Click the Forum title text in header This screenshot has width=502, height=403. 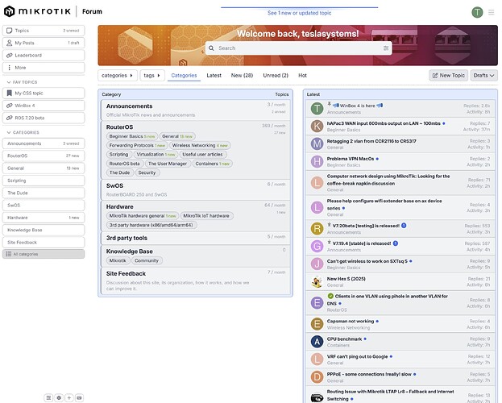click(x=92, y=11)
